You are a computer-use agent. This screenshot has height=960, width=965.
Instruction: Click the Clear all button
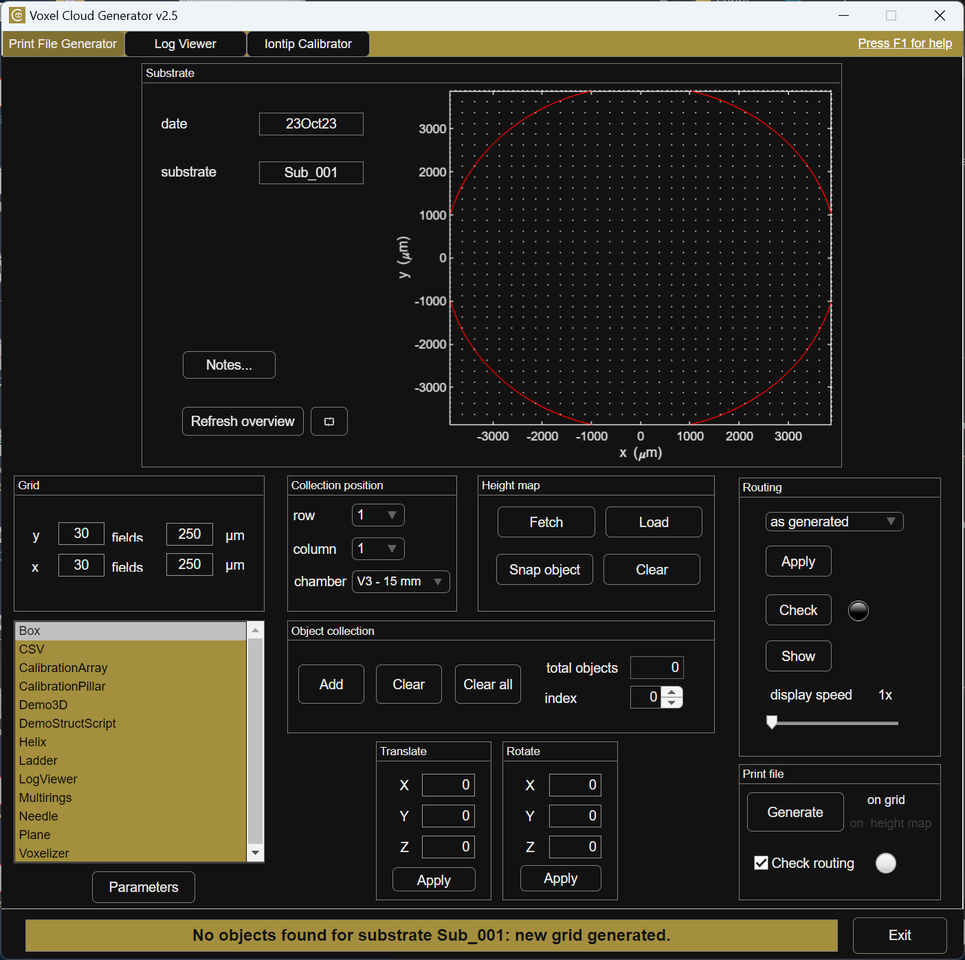tap(488, 684)
